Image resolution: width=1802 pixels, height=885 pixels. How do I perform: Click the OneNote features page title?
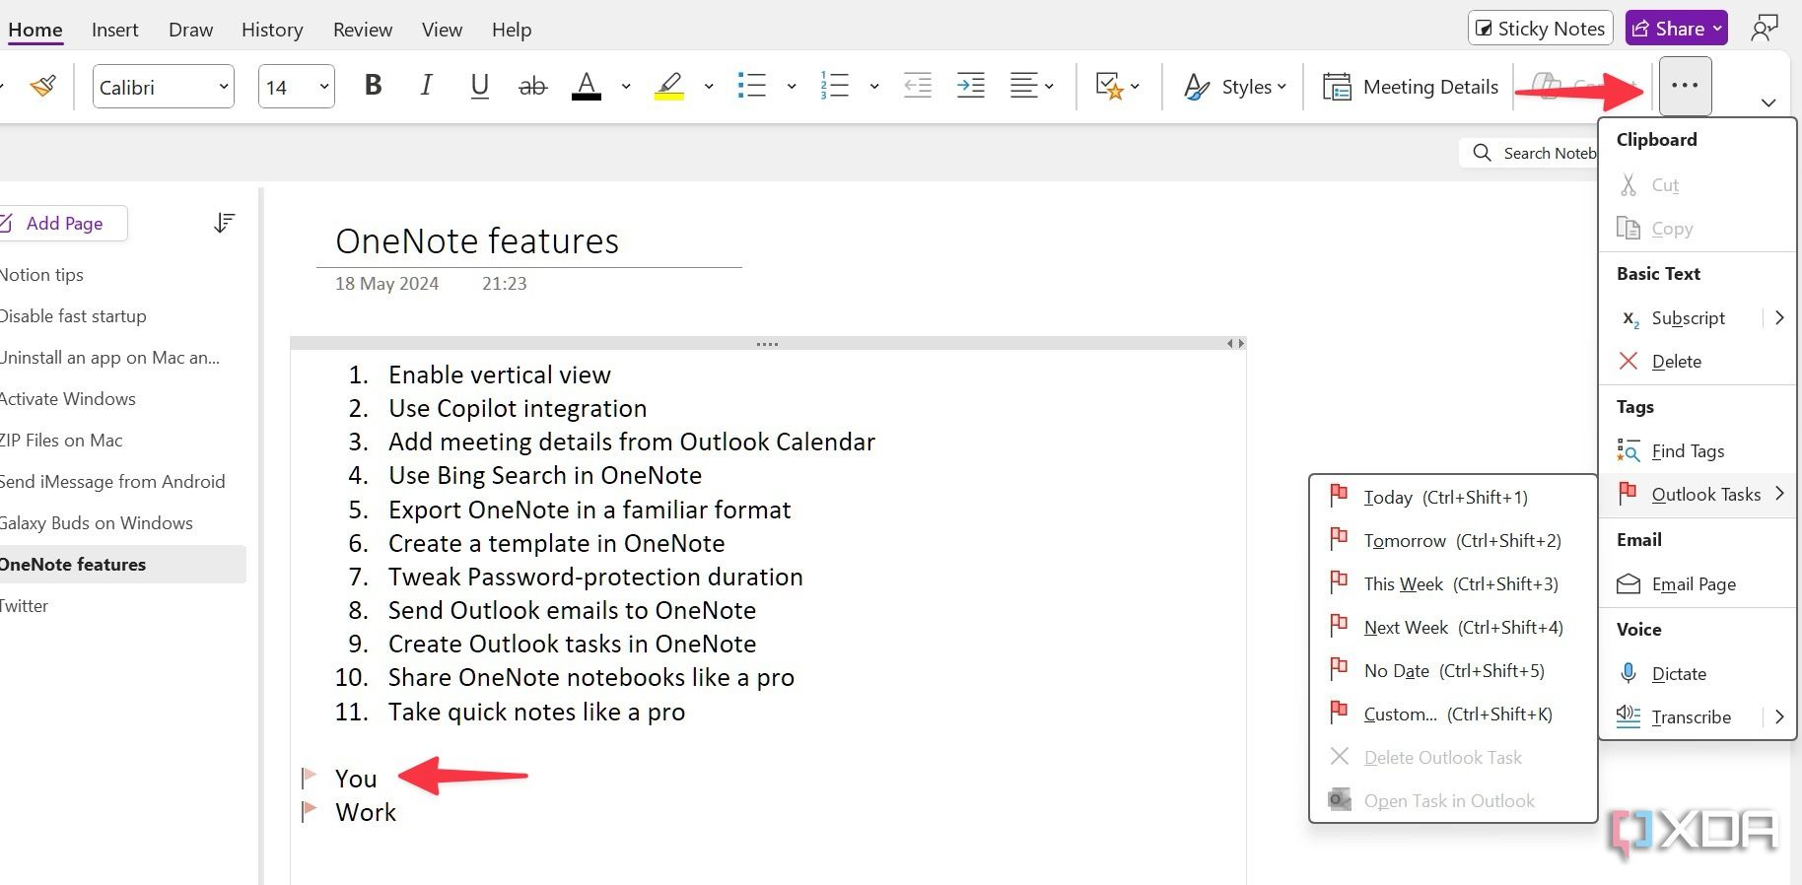(477, 241)
